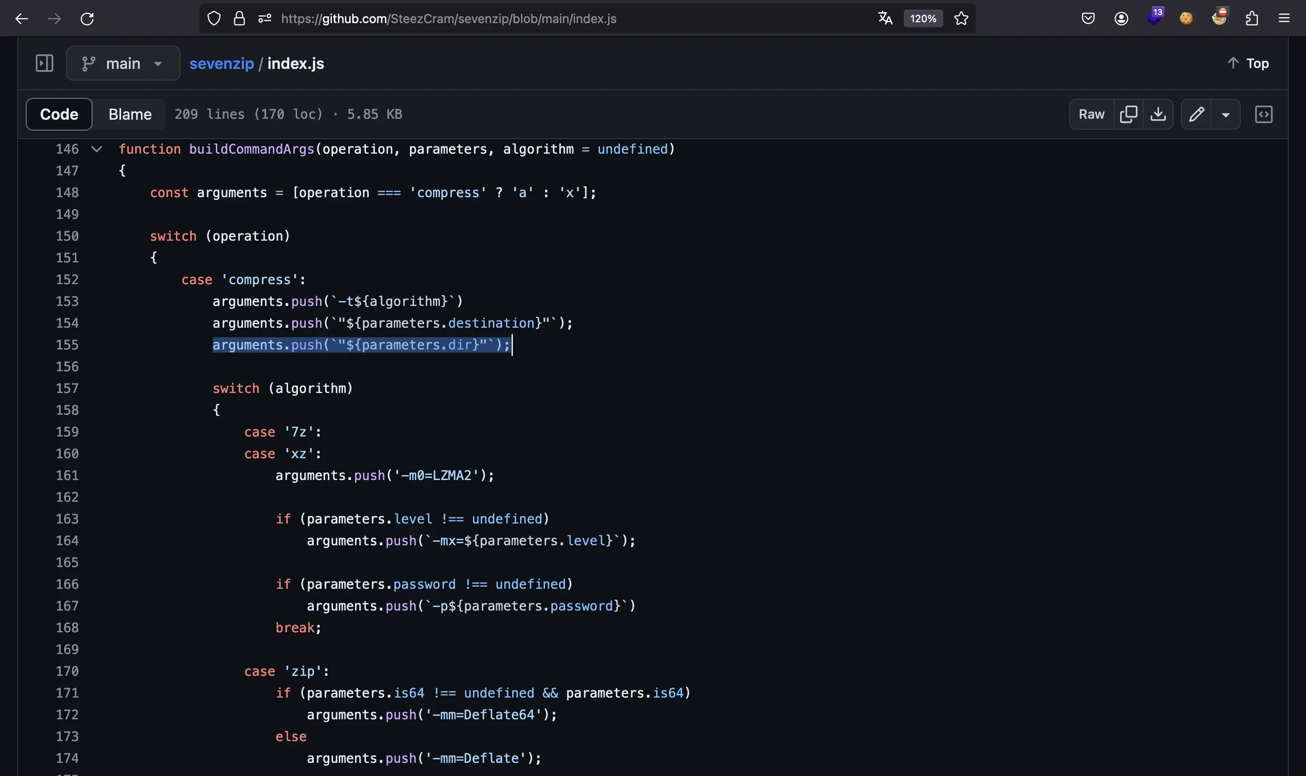Click the Raw button

[1091, 114]
